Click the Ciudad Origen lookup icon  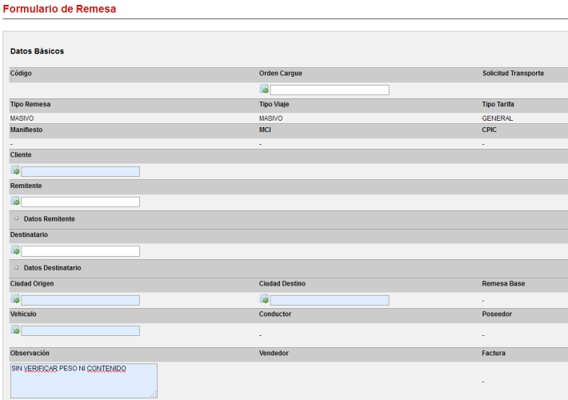pos(15,300)
